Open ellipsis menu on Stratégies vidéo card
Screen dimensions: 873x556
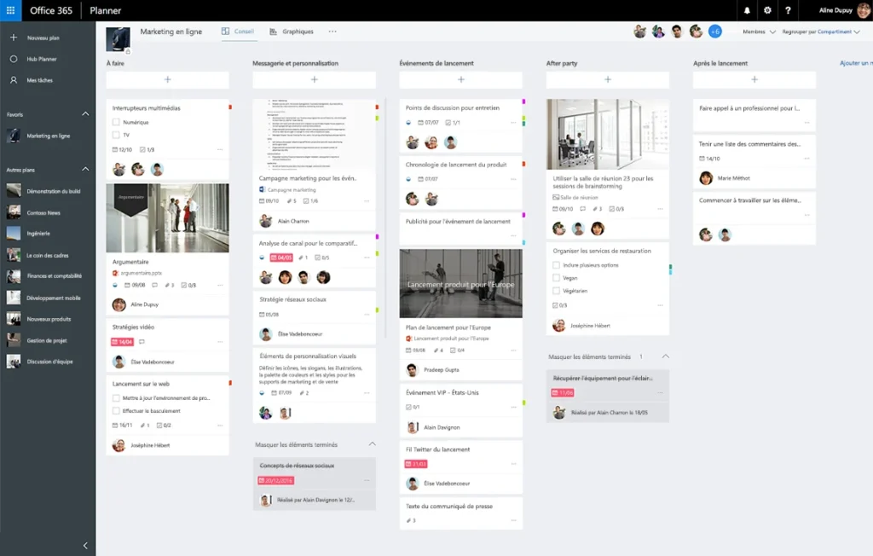point(220,341)
